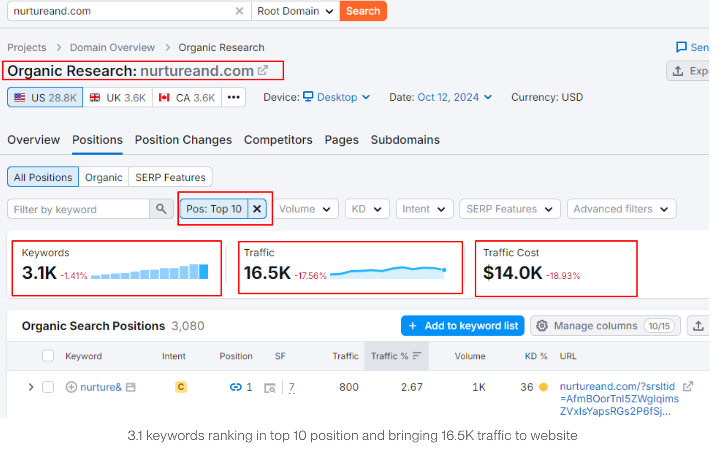Click the Keywords bar chart trend
The image size is (728, 470).
coord(149,272)
